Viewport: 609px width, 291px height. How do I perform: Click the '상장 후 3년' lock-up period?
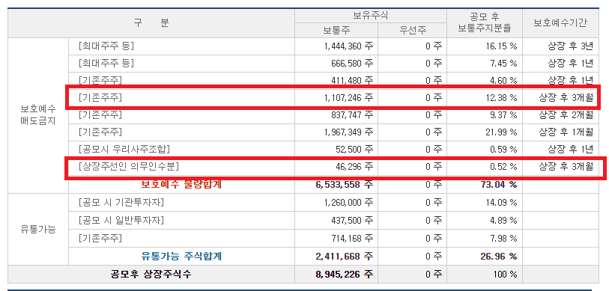point(571,46)
